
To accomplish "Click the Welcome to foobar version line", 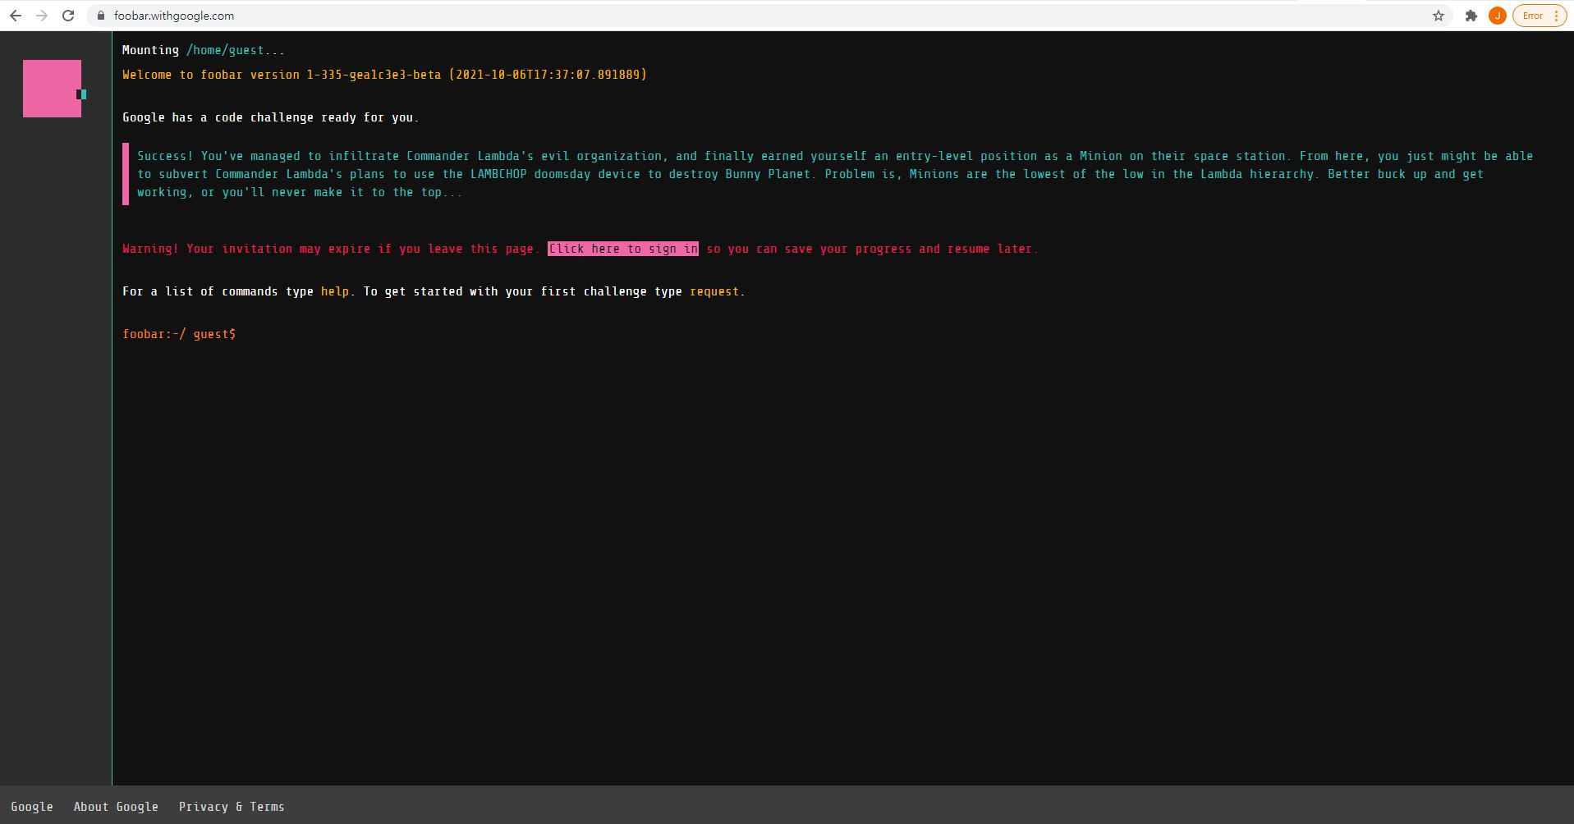I will pyautogui.click(x=384, y=75).
